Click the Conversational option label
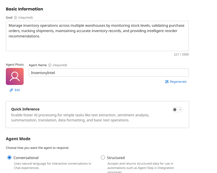The height and width of the screenshot is (173, 217). tap(26, 158)
